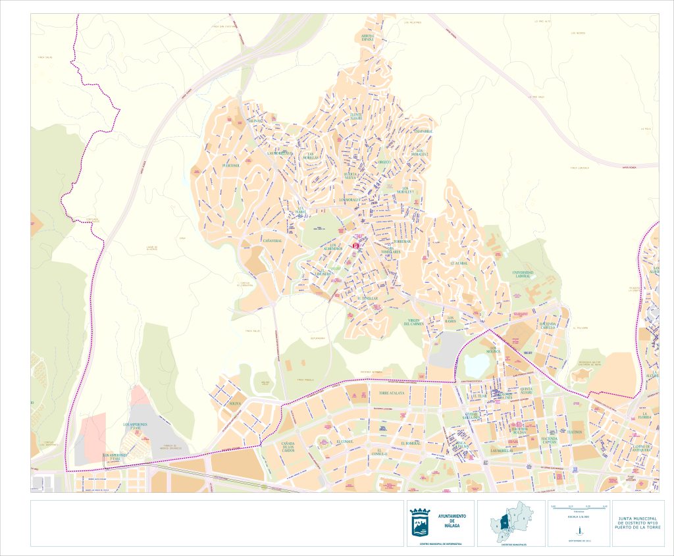Viewport: 674px width, 556px height.
Task: Click the north arrow symbol in legend
Action: (x=579, y=531)
